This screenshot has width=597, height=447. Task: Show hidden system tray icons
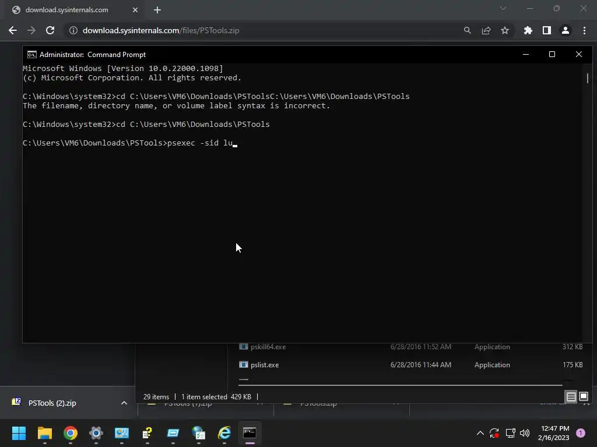coord(480,433)
